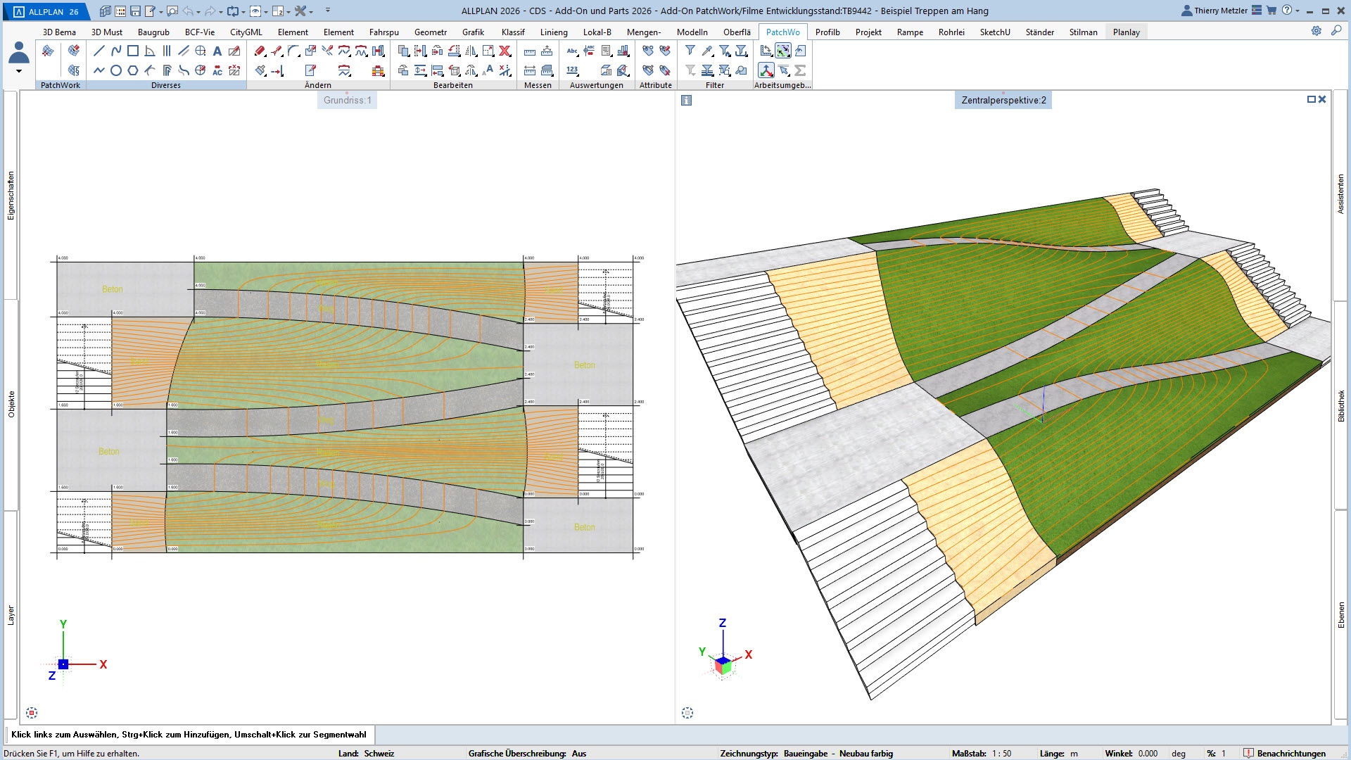Toggle the coordinate axes display button
1351x760 pixels.
pyautogui.click(x=766, y=70)
